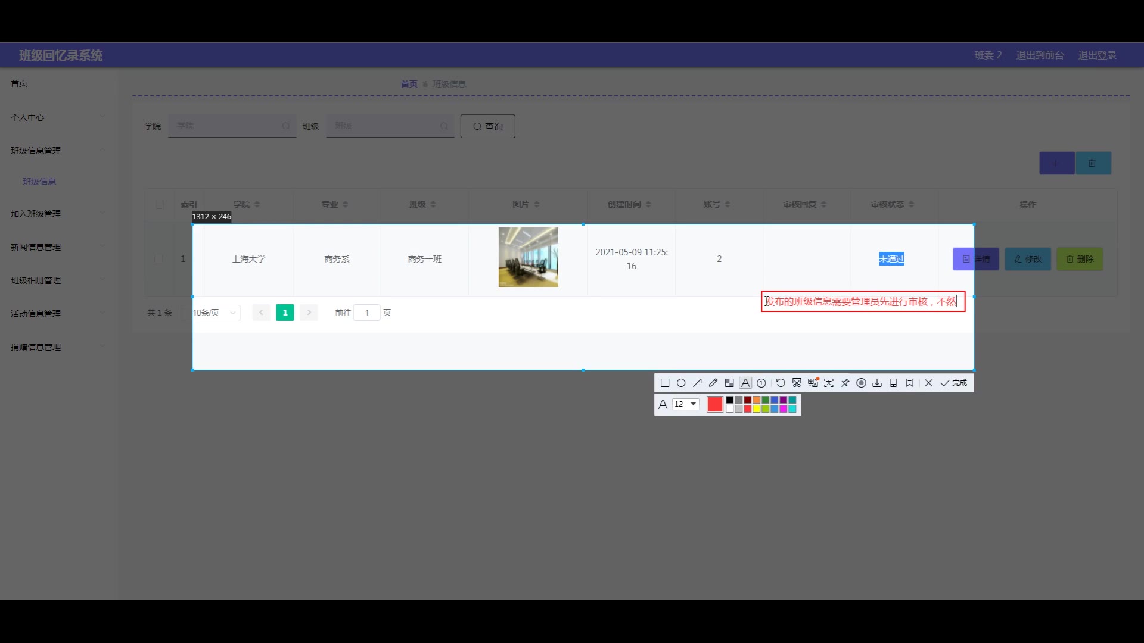This screenshot has width=1144, height=643.
Task: Open the font size 12 dropdown
Action: tap(685, 404)
